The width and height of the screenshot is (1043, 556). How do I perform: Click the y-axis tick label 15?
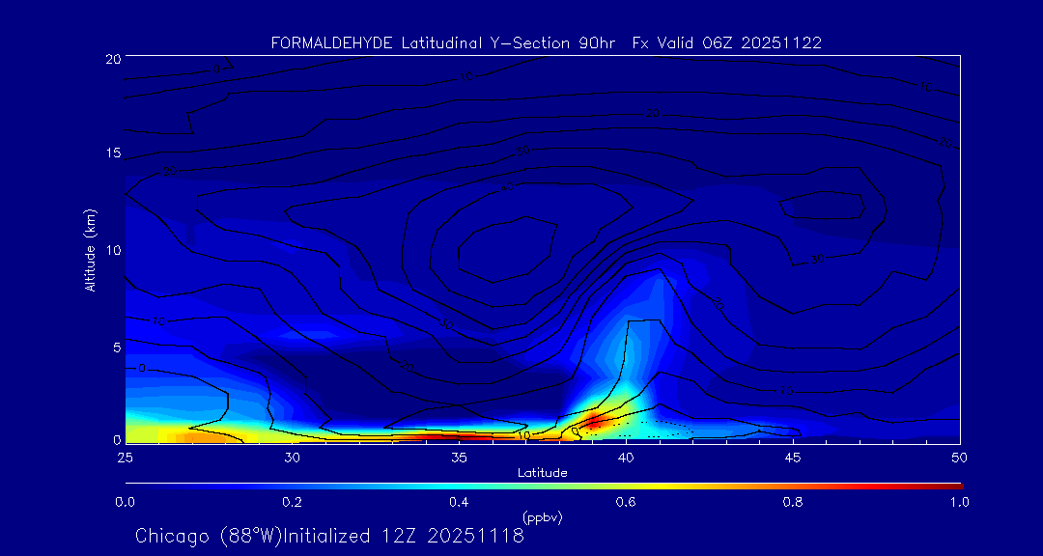tap(111, 153)
